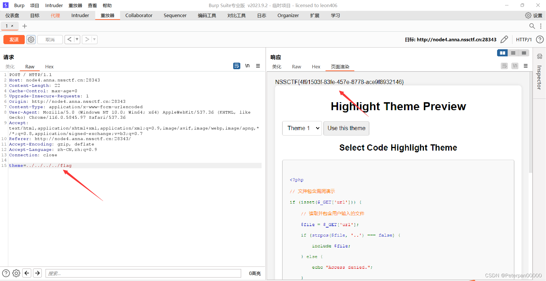Go to the next request in history
The height and width of the screenshot is (281, 546).
87,39
